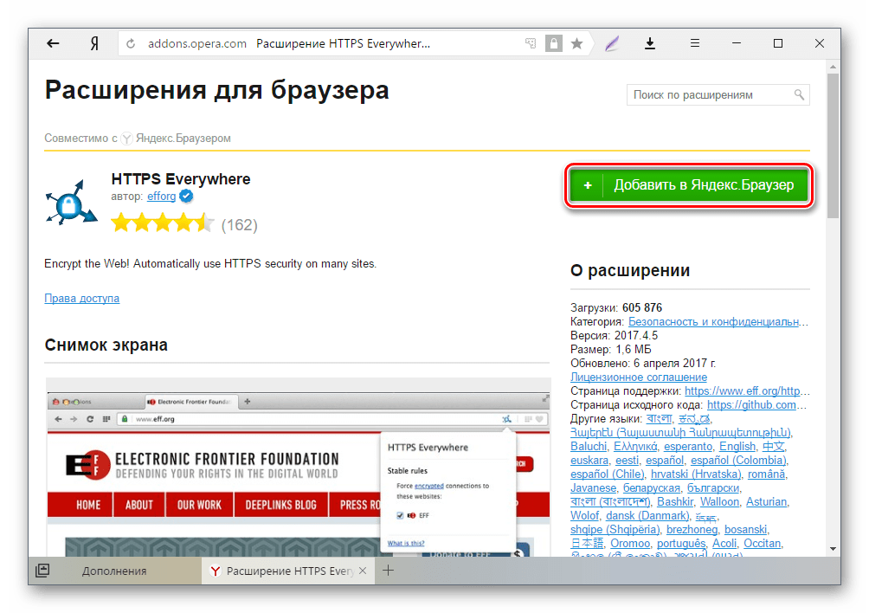Image resolution: width=869 pixels, height=613 pixels.
Task: Select the 中文 language link
Action: point(773,446)
